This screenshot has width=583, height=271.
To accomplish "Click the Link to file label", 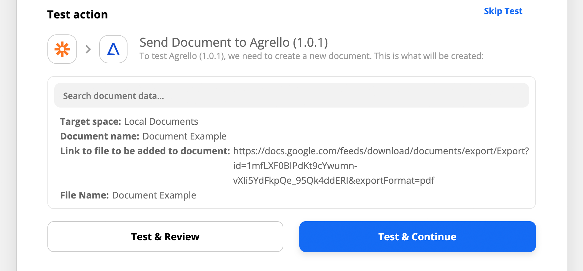I will (145, 151).
